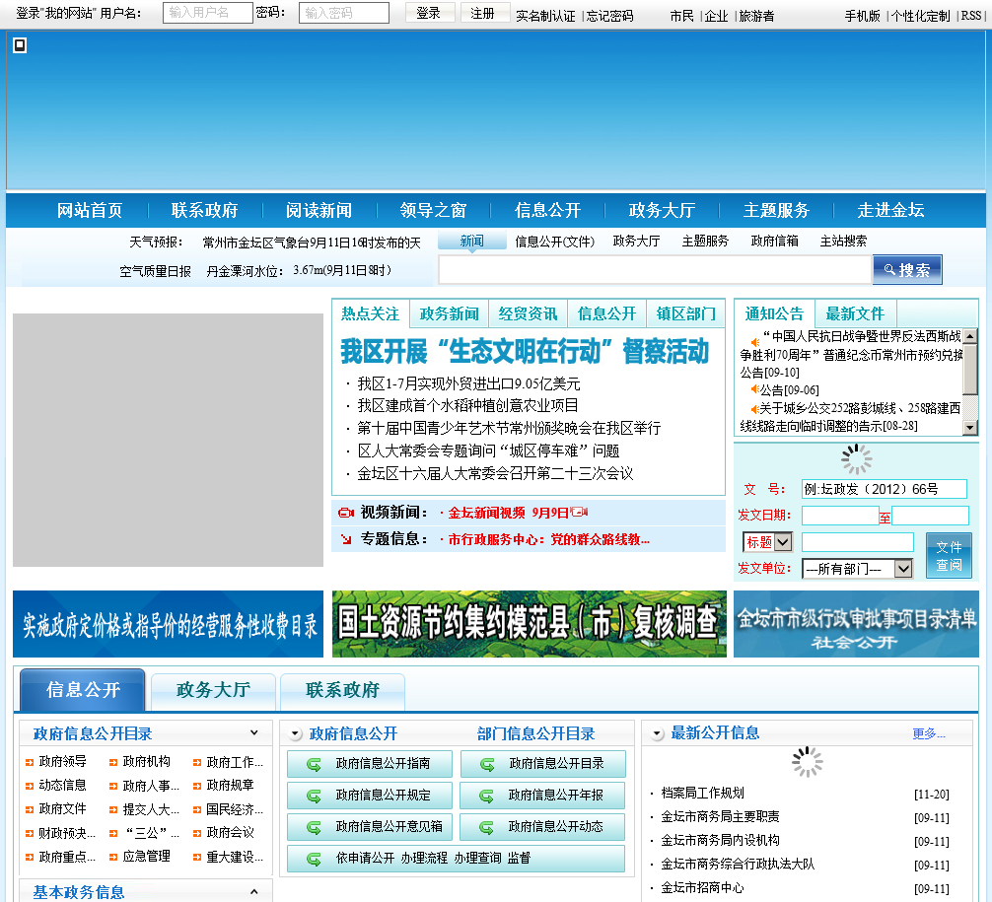This screenshot has width=992, height=902.
Task: Click green arrow icon on 政府信息公开年报 button
Action: [486, 796]
